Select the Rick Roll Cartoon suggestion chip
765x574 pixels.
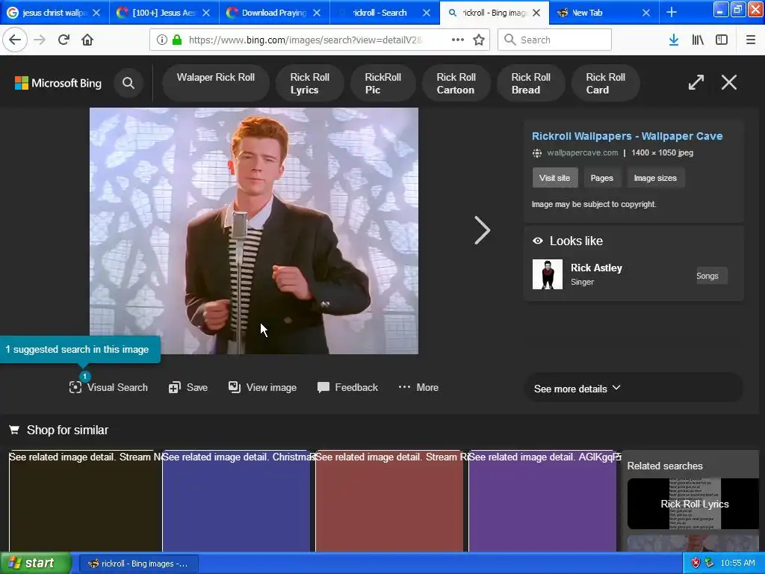456,83
